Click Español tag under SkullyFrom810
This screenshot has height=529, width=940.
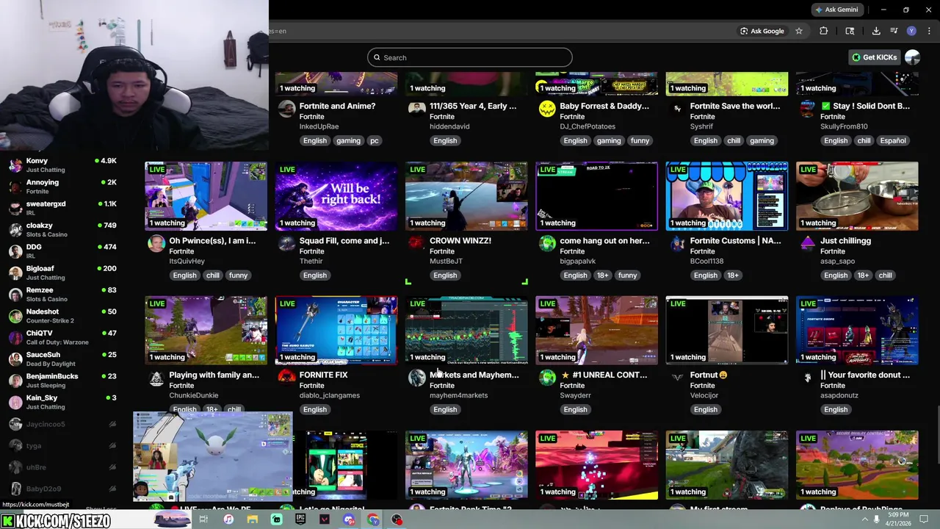click(x=893, y=140)
